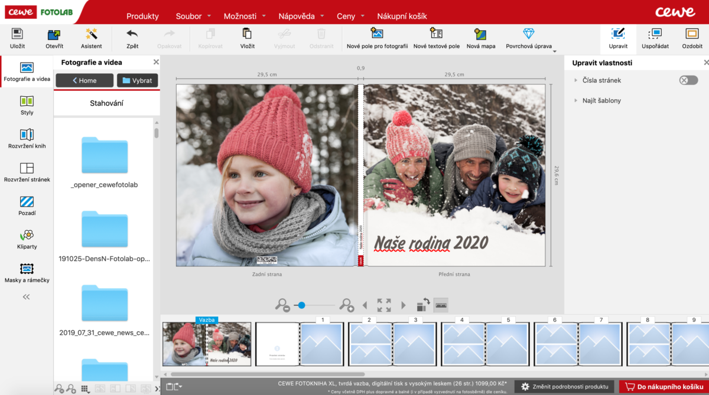Click the Home back button

[x=84, y=80]
